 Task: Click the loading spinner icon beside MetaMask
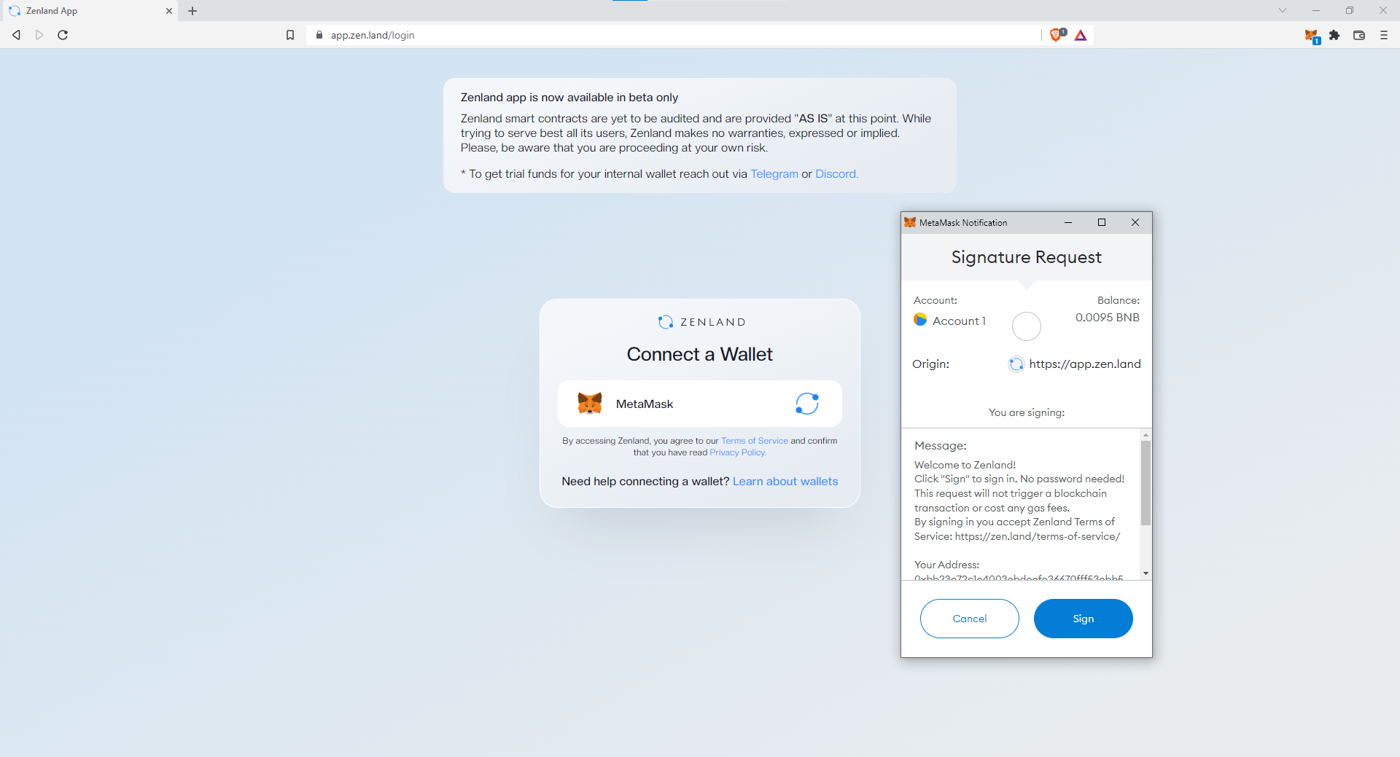coord(807,404)
